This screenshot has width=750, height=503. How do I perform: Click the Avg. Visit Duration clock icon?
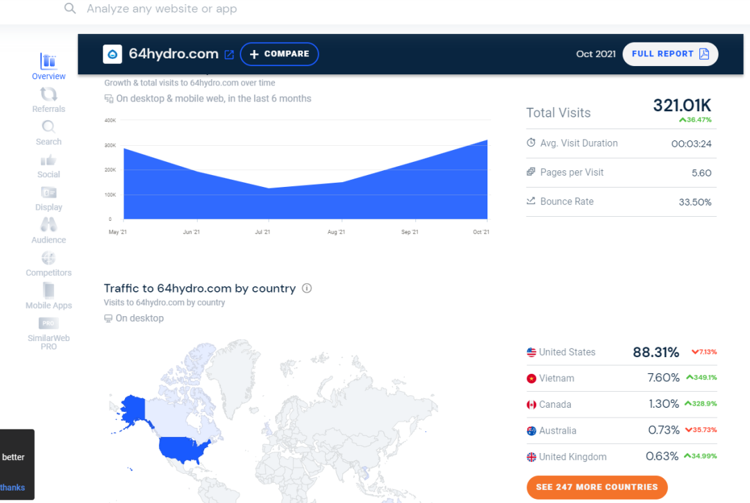click(531, 142)
